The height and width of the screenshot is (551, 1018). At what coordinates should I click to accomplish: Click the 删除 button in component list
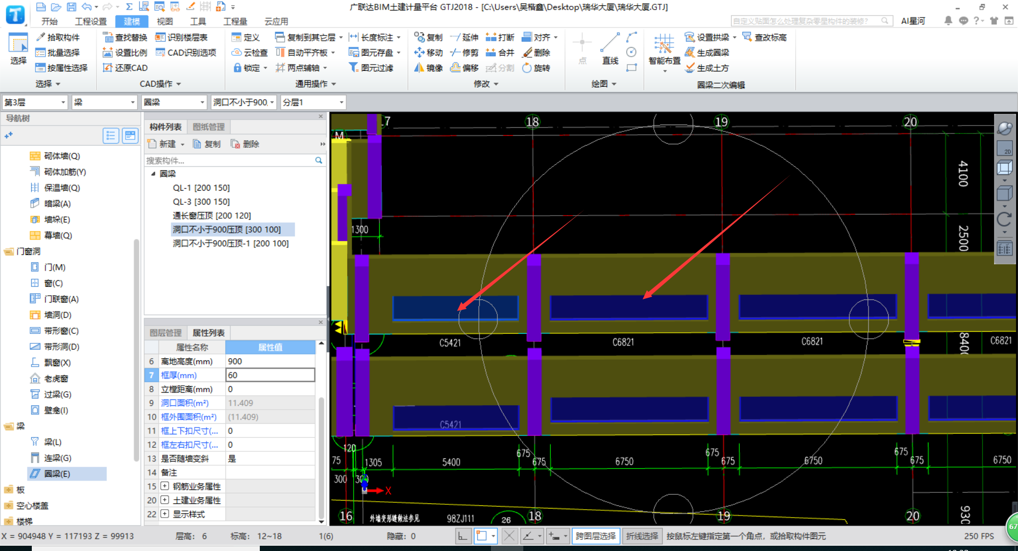pyautogui.click(x=245, y=144)
